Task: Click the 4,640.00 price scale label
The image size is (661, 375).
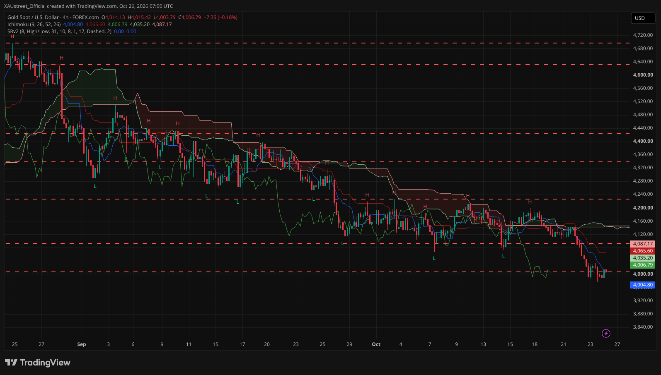Action: (x=643, y=62)
